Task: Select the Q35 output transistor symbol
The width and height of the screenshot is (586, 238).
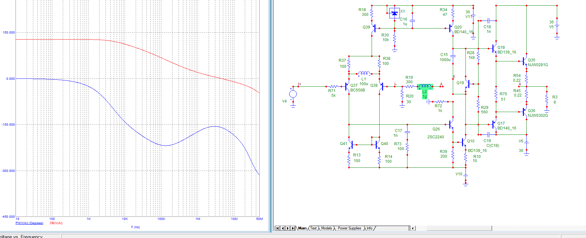Action: pos(524,61)
